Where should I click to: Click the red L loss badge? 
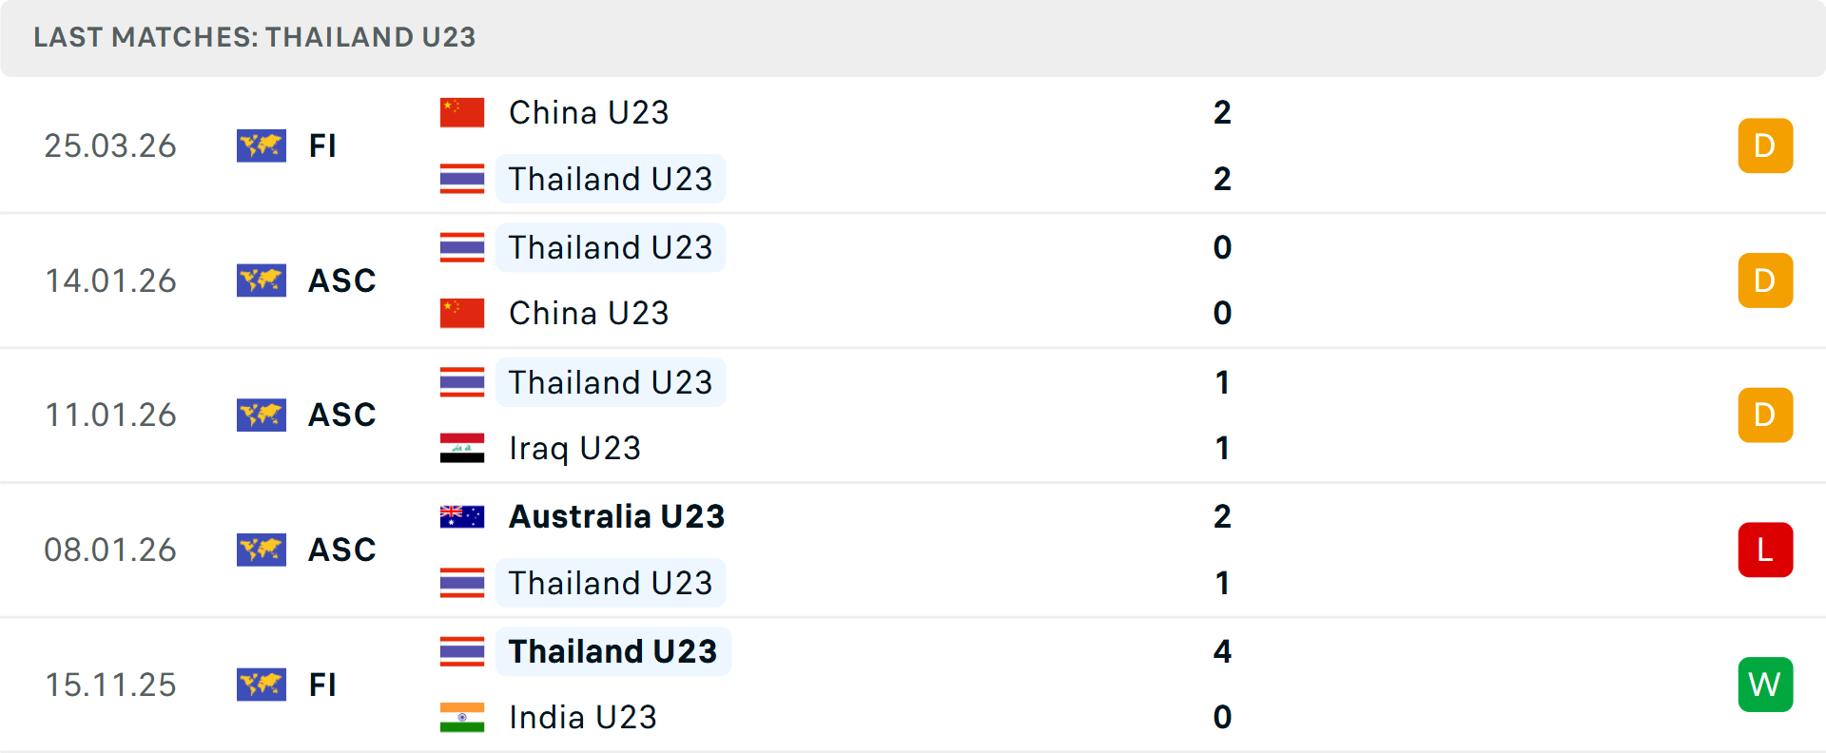[x=1765, y=550]
